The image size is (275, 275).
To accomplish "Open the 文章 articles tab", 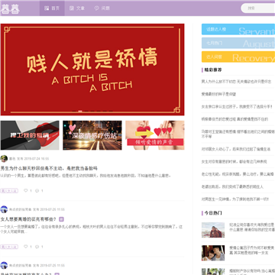I will click(77, 8).
